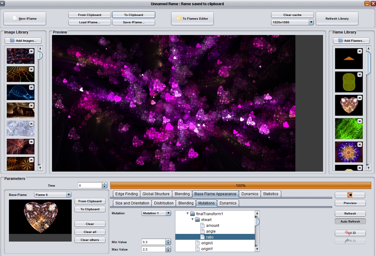Click the New IFlame button
This screenshot has height=256, width=376.
tap(25, 18)
